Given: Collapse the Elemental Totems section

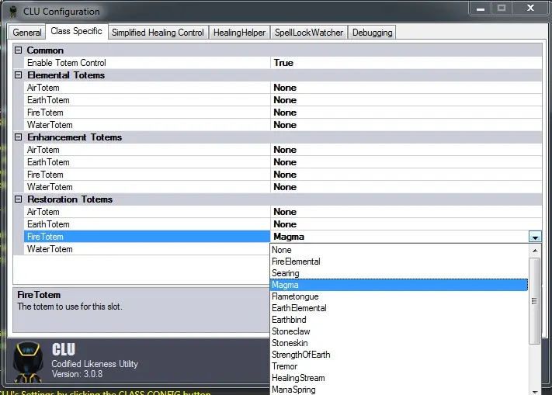Looking at the screenshot, I should (19, 75).
